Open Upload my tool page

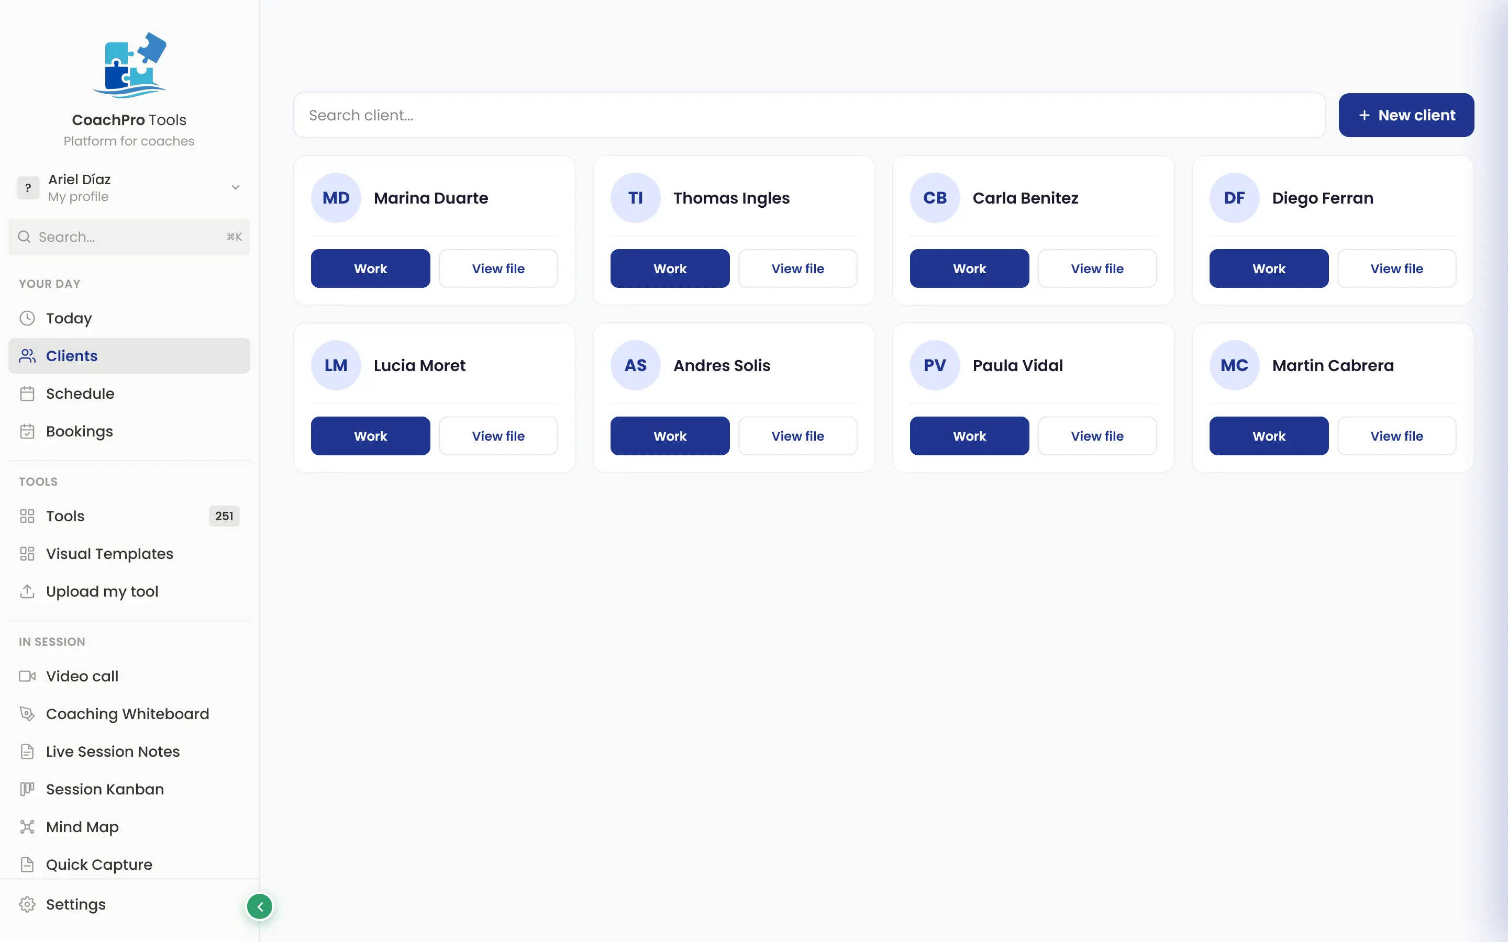[x=129, y=591]
